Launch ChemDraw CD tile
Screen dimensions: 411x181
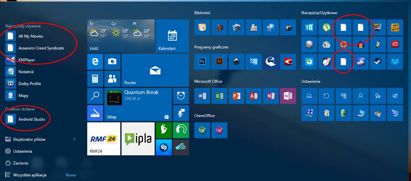coord(202,130)
